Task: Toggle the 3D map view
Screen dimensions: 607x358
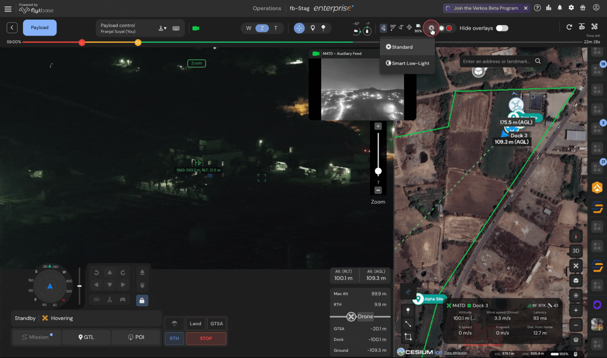Action: [576, 251]
